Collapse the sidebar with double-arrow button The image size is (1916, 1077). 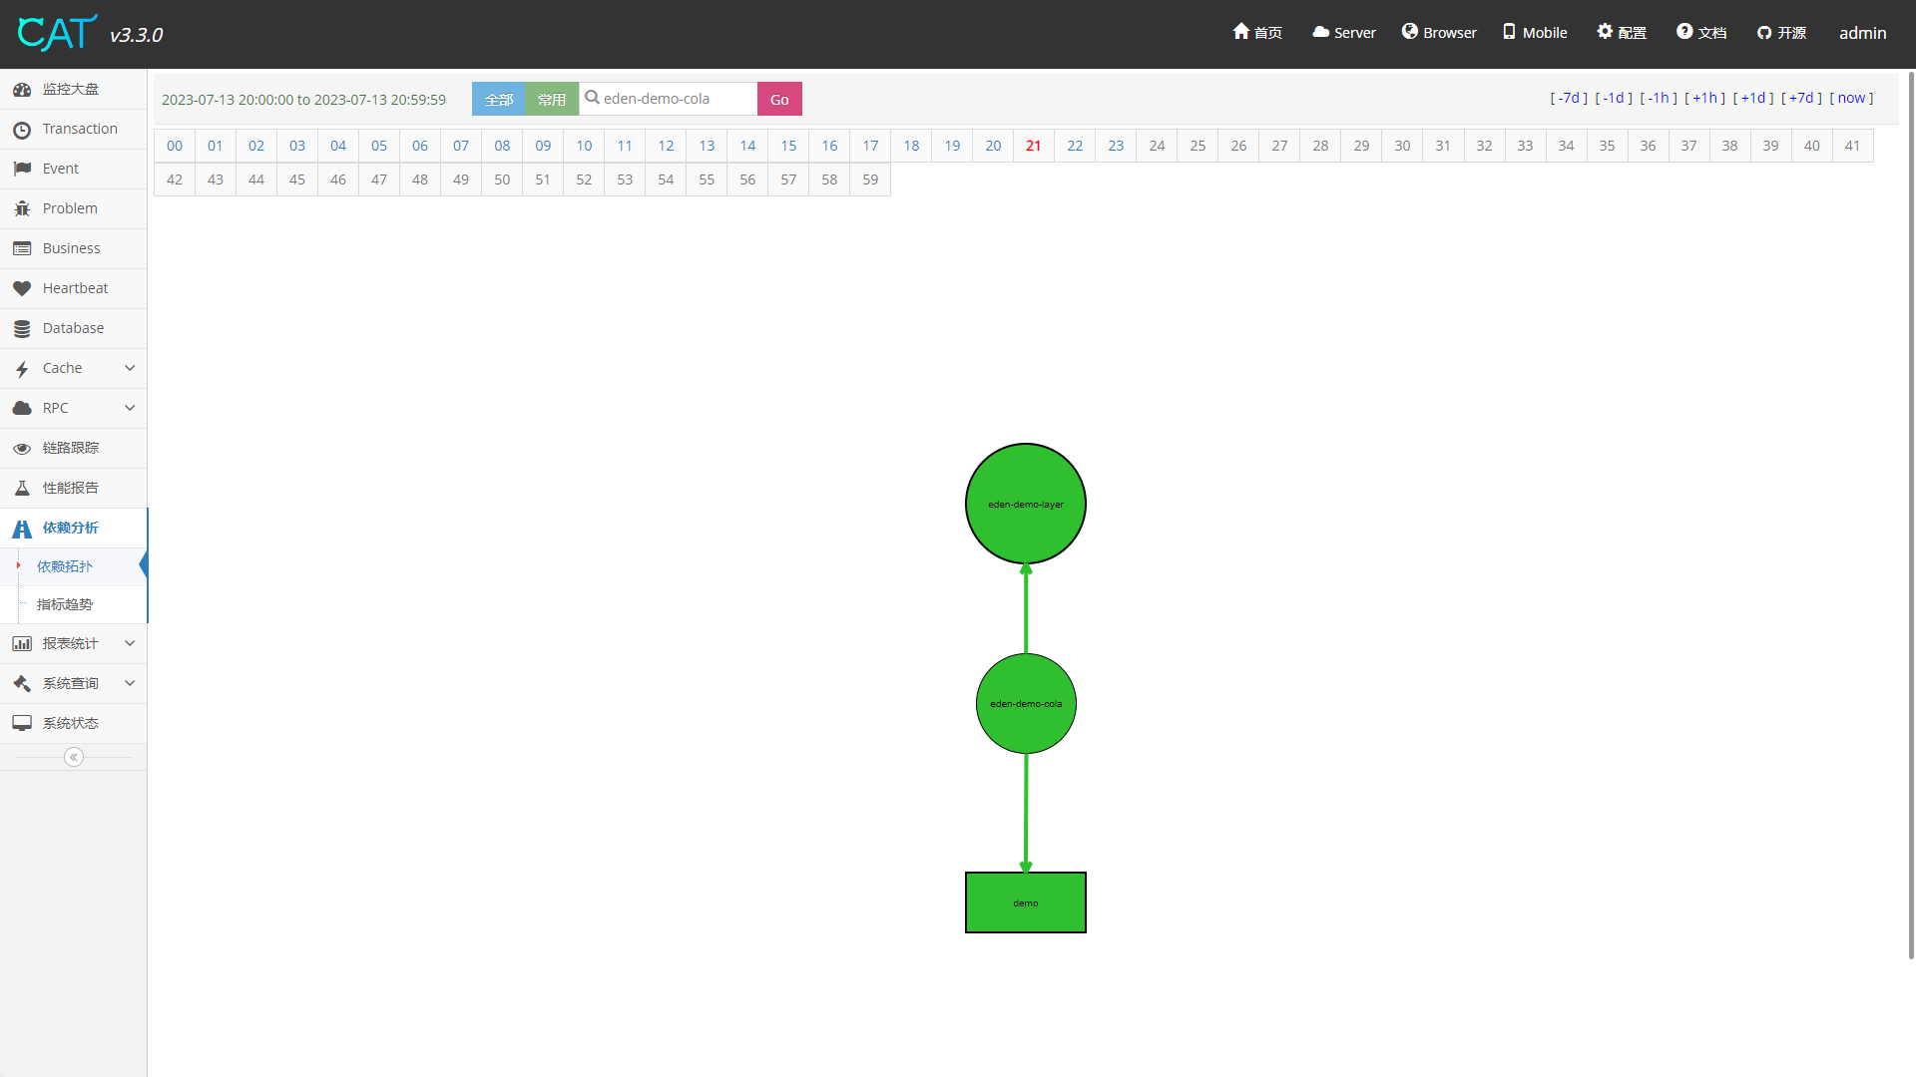click(74, 757)
